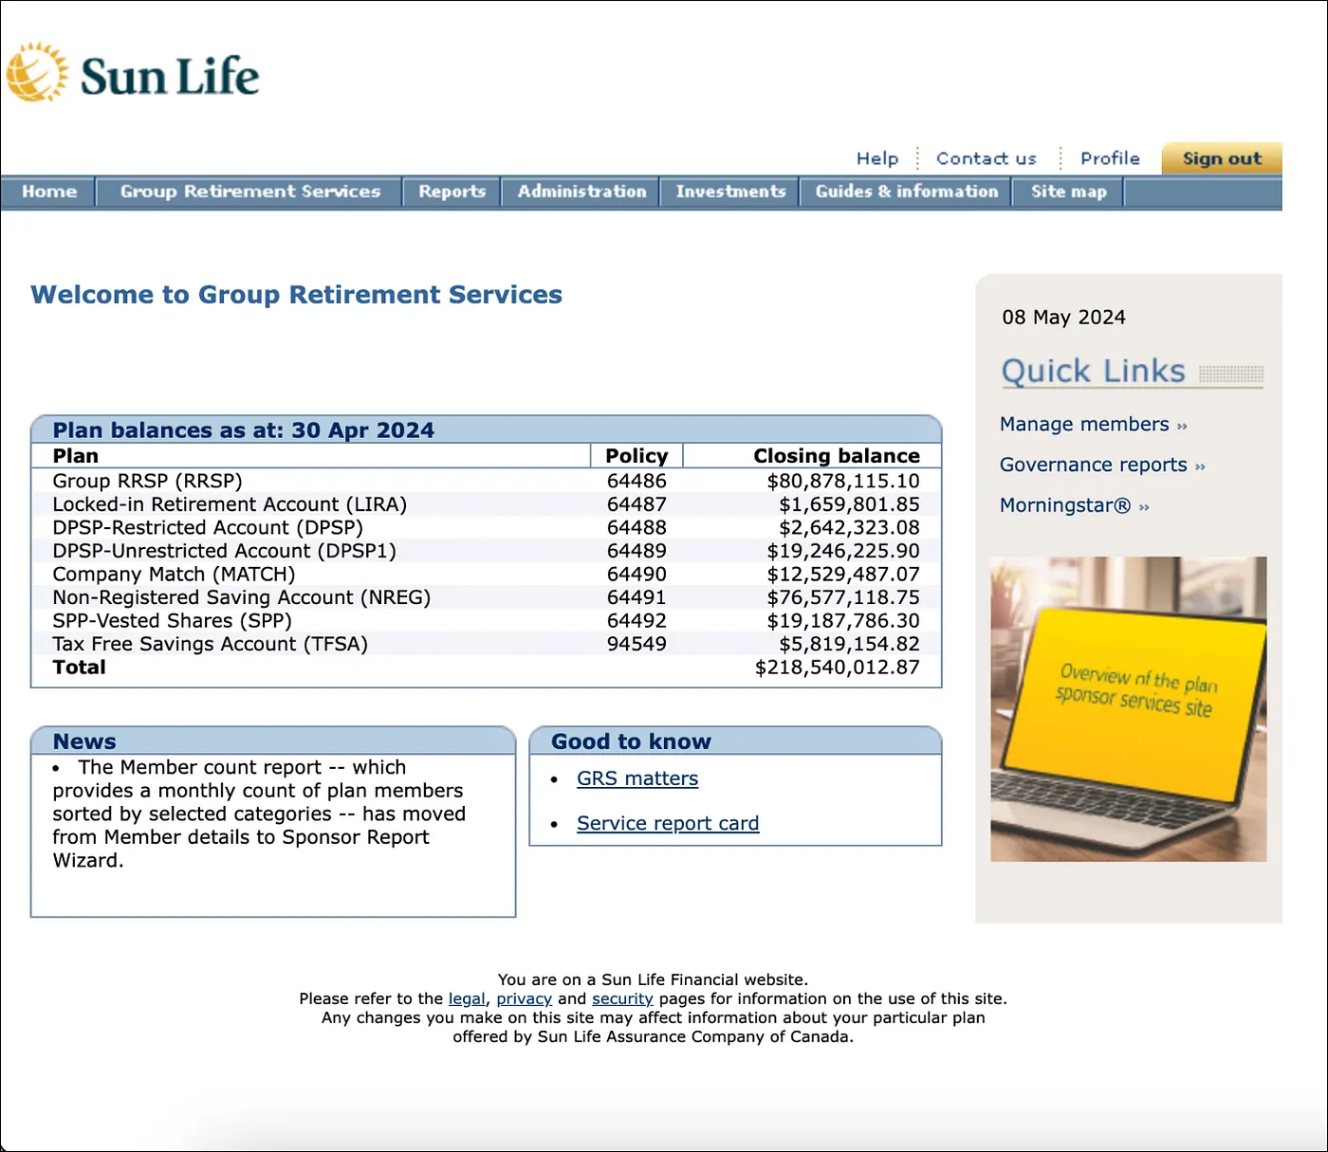This screenshot has height=1152, width=1328.
Task: Open the GRS matters article
Action: 636,777
